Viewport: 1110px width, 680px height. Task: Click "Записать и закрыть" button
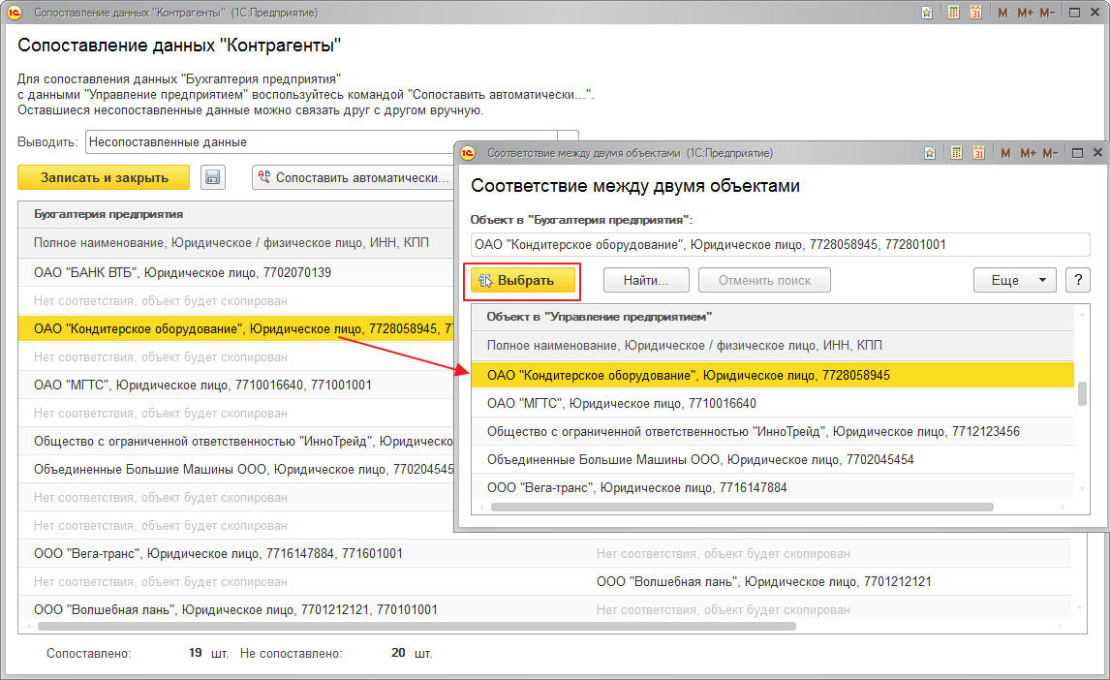(x=104, y=177)
